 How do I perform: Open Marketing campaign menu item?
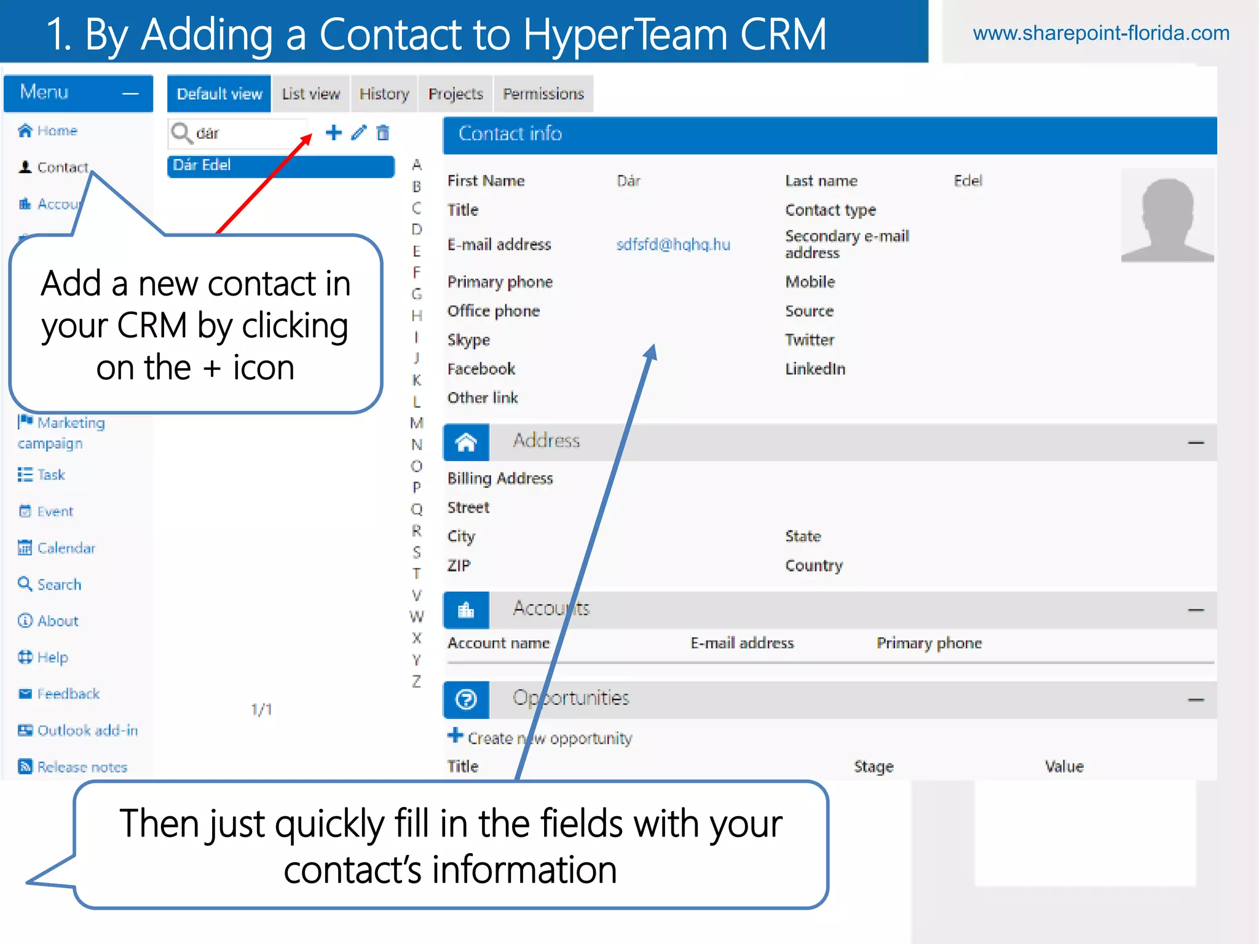61,433
